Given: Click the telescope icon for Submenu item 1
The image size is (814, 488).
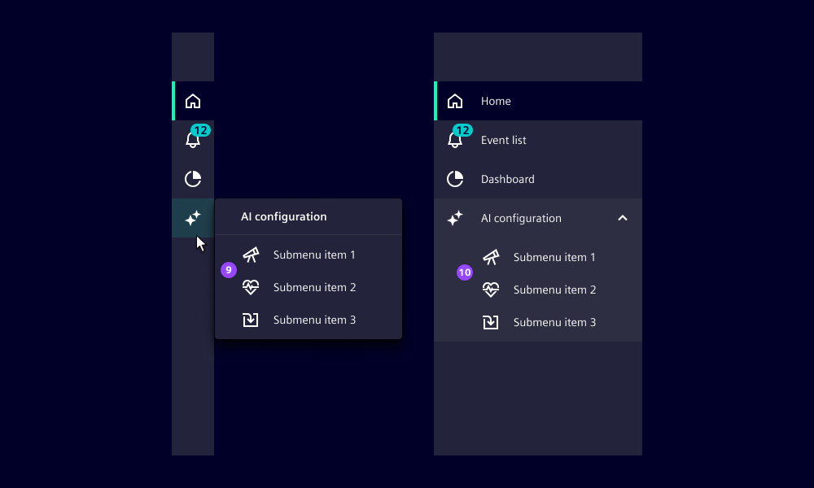Looking at the screenshot, I should 251,255.
